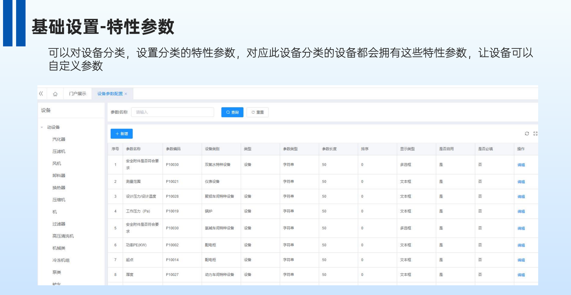
Task: Edit the row for P10021 测量范围
Action: pos(521,182)
